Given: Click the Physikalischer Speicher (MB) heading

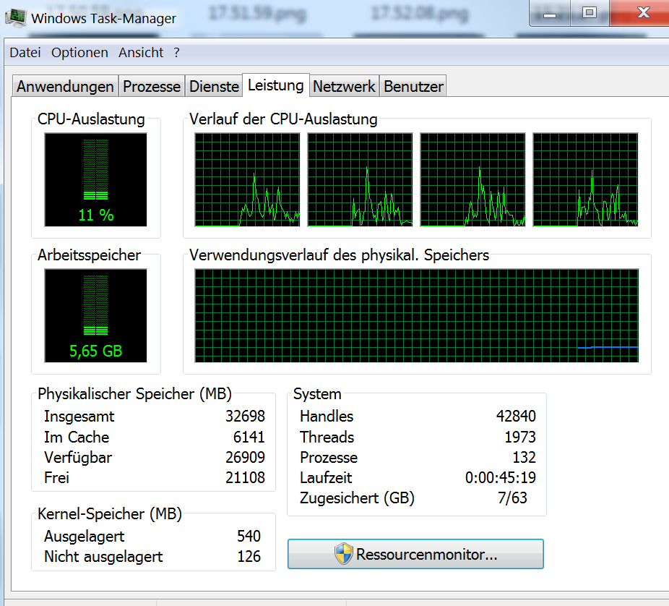Looking at the screenshot, I should pyautogui.click(x=134, y=394).
